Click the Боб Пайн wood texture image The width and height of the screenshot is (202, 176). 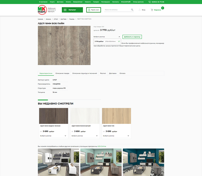[64, 45]
